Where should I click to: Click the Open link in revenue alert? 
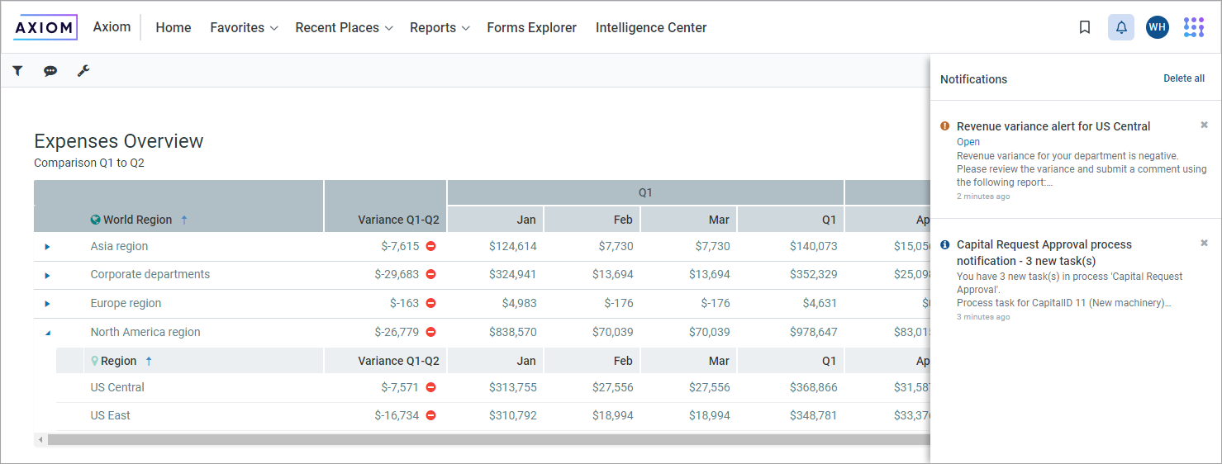tap(968, 142)
